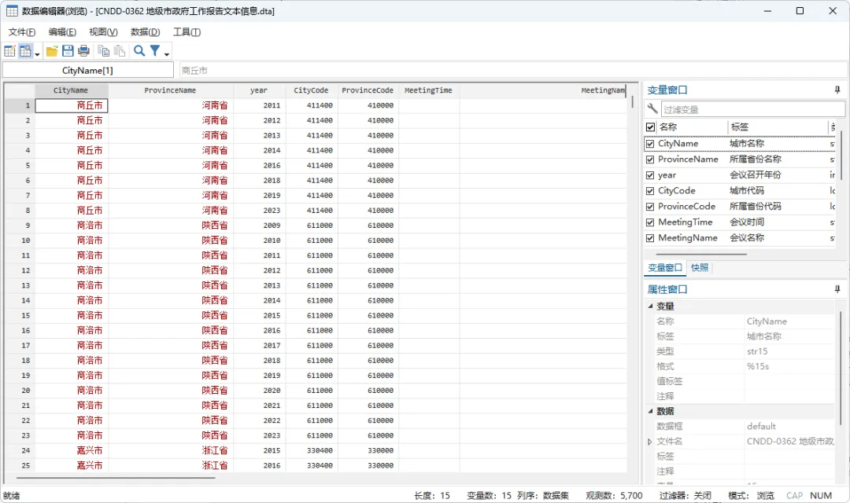
Task: Select row number 24 header
Action: pyautogui.click(x=20, y=450)
